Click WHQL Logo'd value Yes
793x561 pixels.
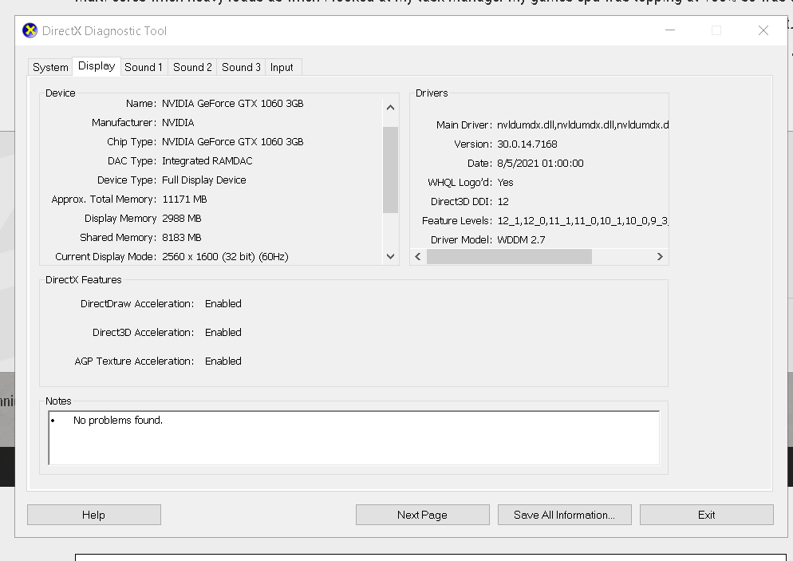pos(505,183)
